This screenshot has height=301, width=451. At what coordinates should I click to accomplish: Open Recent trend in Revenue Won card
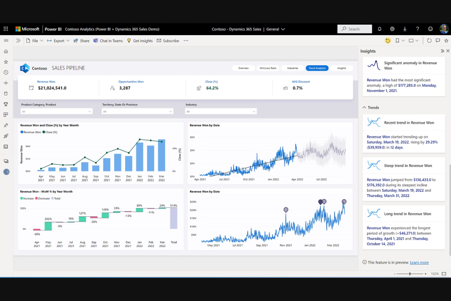tap(404, 133)
